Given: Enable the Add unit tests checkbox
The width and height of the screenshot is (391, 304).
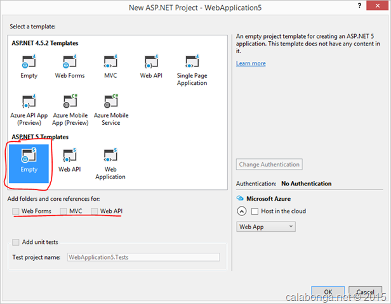Looking at the screenshot, I should click(x=16, y=242).
